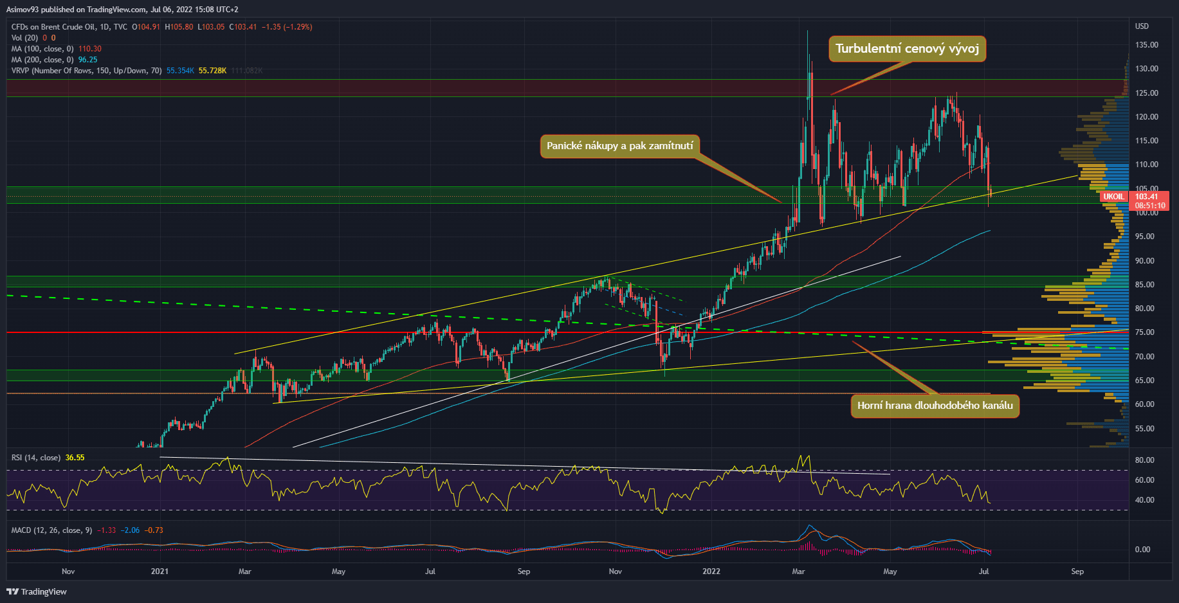Open the CFDs on Brent Crude Oil legend title
This screenshot has width=1179, height=603.
tap(69, 27)
